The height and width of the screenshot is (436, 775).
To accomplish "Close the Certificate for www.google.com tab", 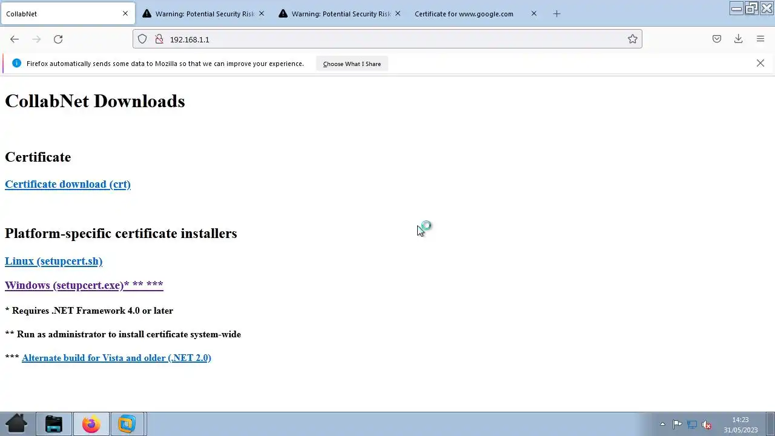I will tap(534, 13).
